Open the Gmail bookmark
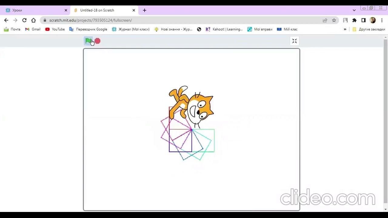 (x=33, y=29)
